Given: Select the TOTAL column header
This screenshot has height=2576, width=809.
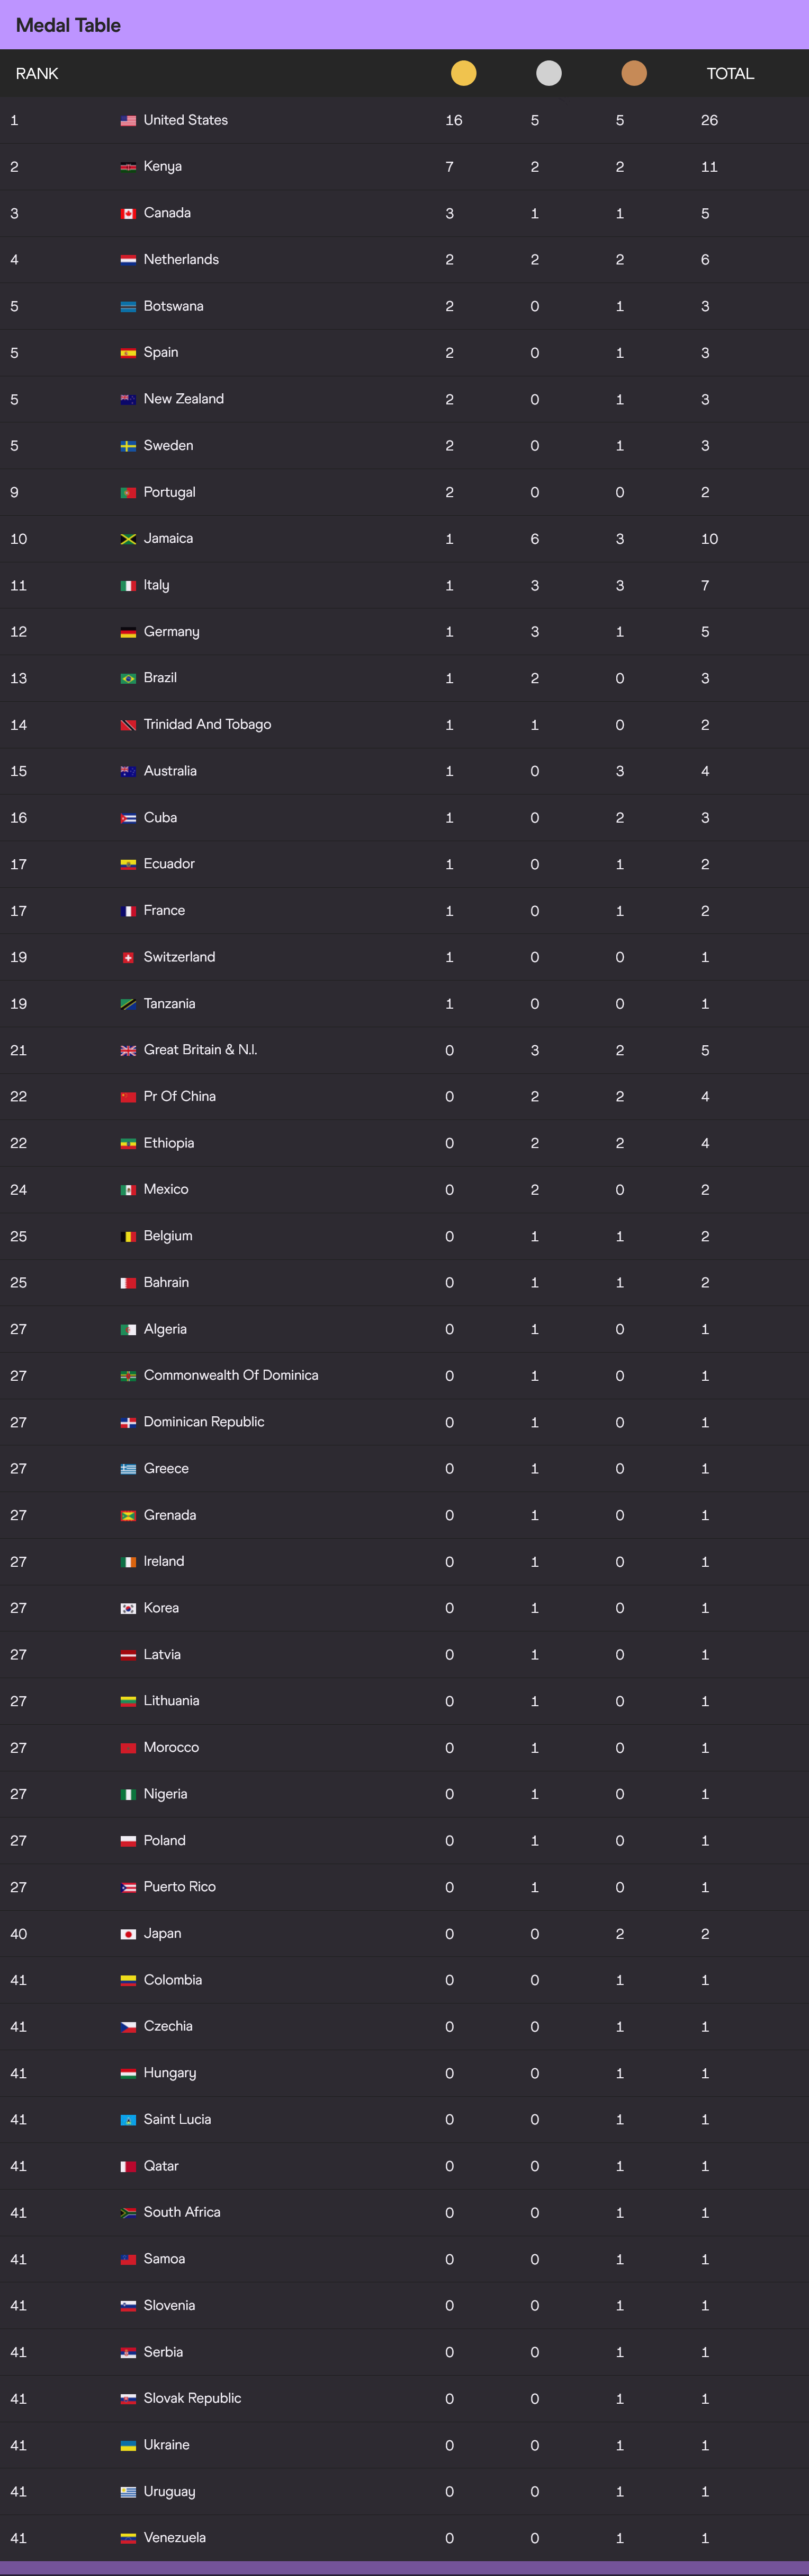Looking at the screenshot, I should pyautogui.click(x=730, y=74).
